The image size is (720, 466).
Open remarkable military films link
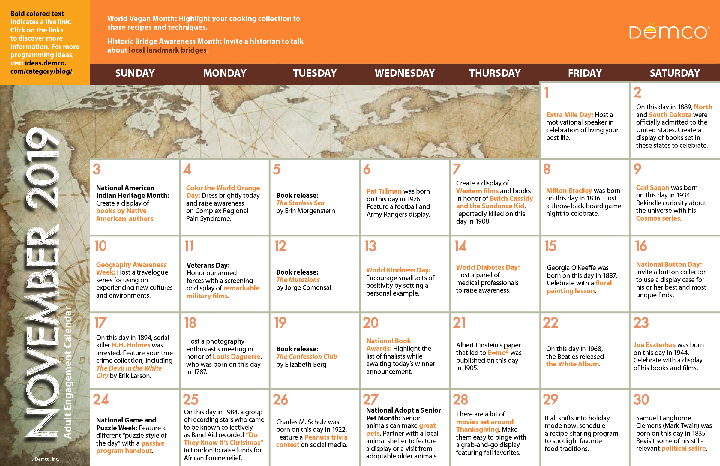241,288
